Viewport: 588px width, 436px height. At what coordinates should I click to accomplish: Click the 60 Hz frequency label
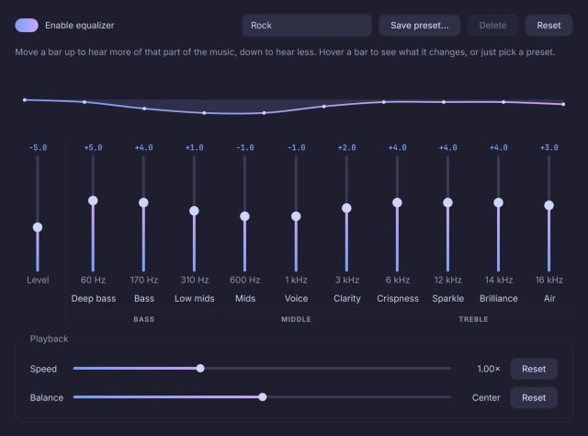coord(93,281)
